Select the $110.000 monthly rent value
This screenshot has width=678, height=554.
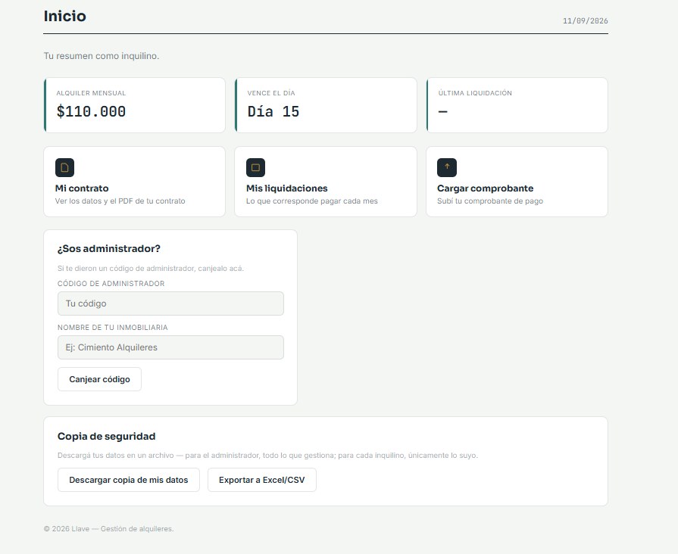pos(91,111)
